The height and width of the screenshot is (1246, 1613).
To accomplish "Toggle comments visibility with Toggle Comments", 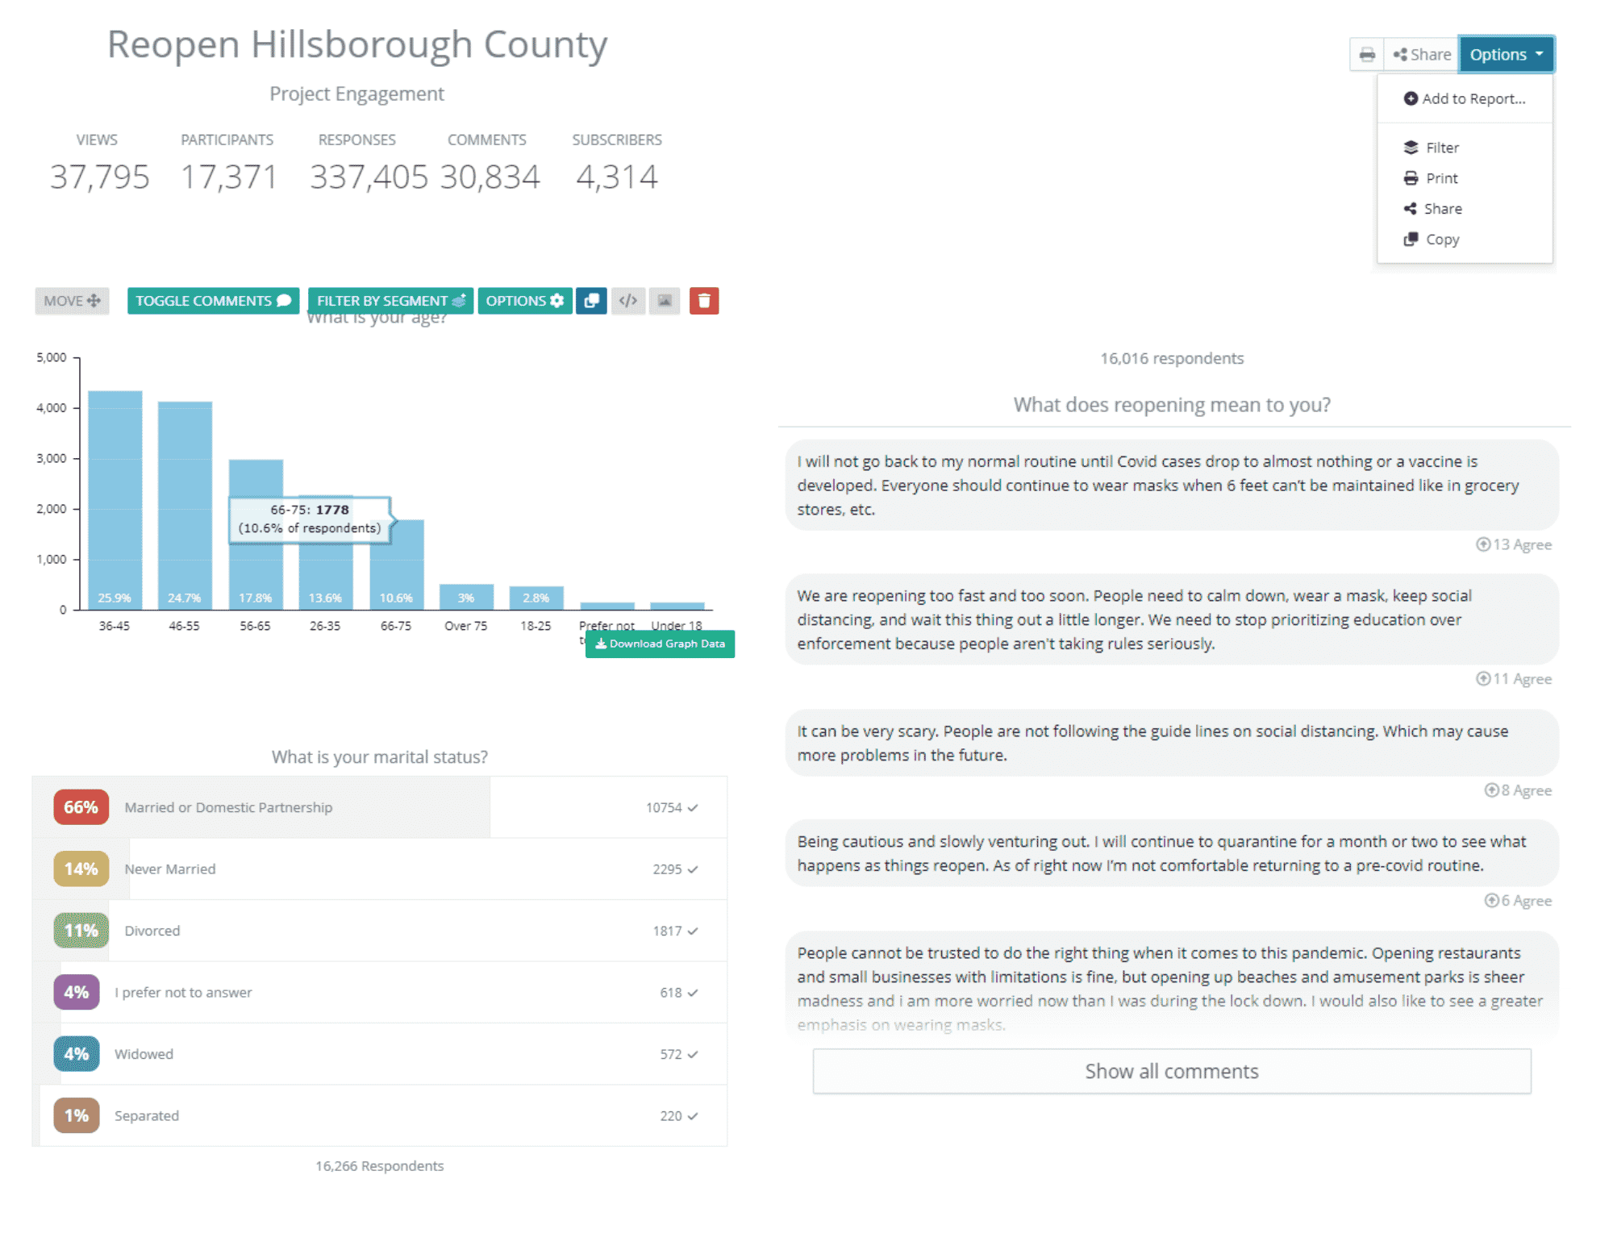I will coord(212,300).
